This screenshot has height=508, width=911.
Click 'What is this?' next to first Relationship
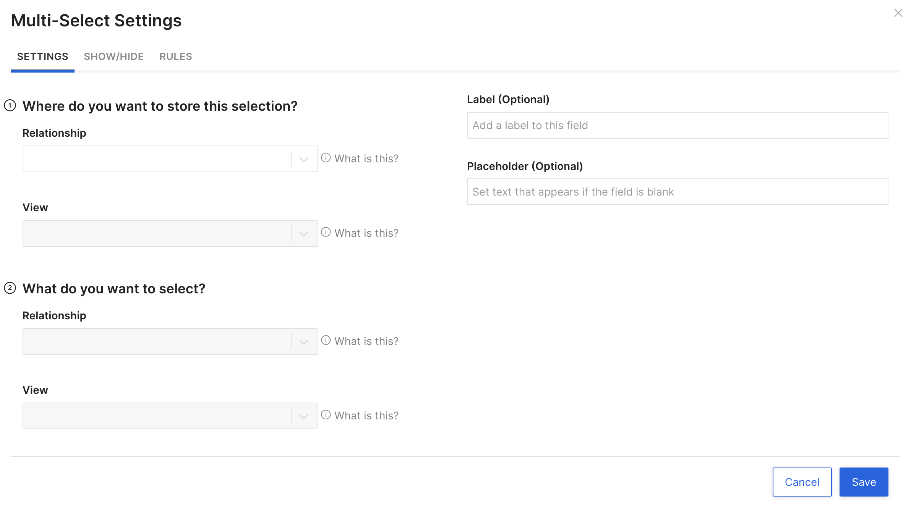click(366, 159)
